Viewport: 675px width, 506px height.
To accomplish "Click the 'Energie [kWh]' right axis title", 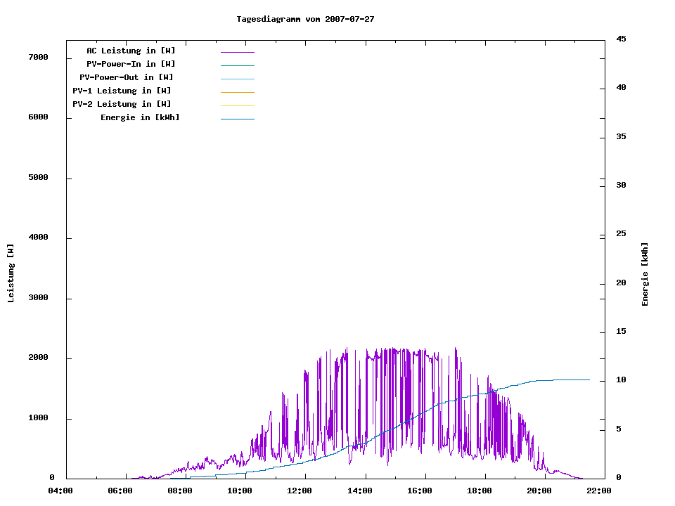I will point(645,274).
